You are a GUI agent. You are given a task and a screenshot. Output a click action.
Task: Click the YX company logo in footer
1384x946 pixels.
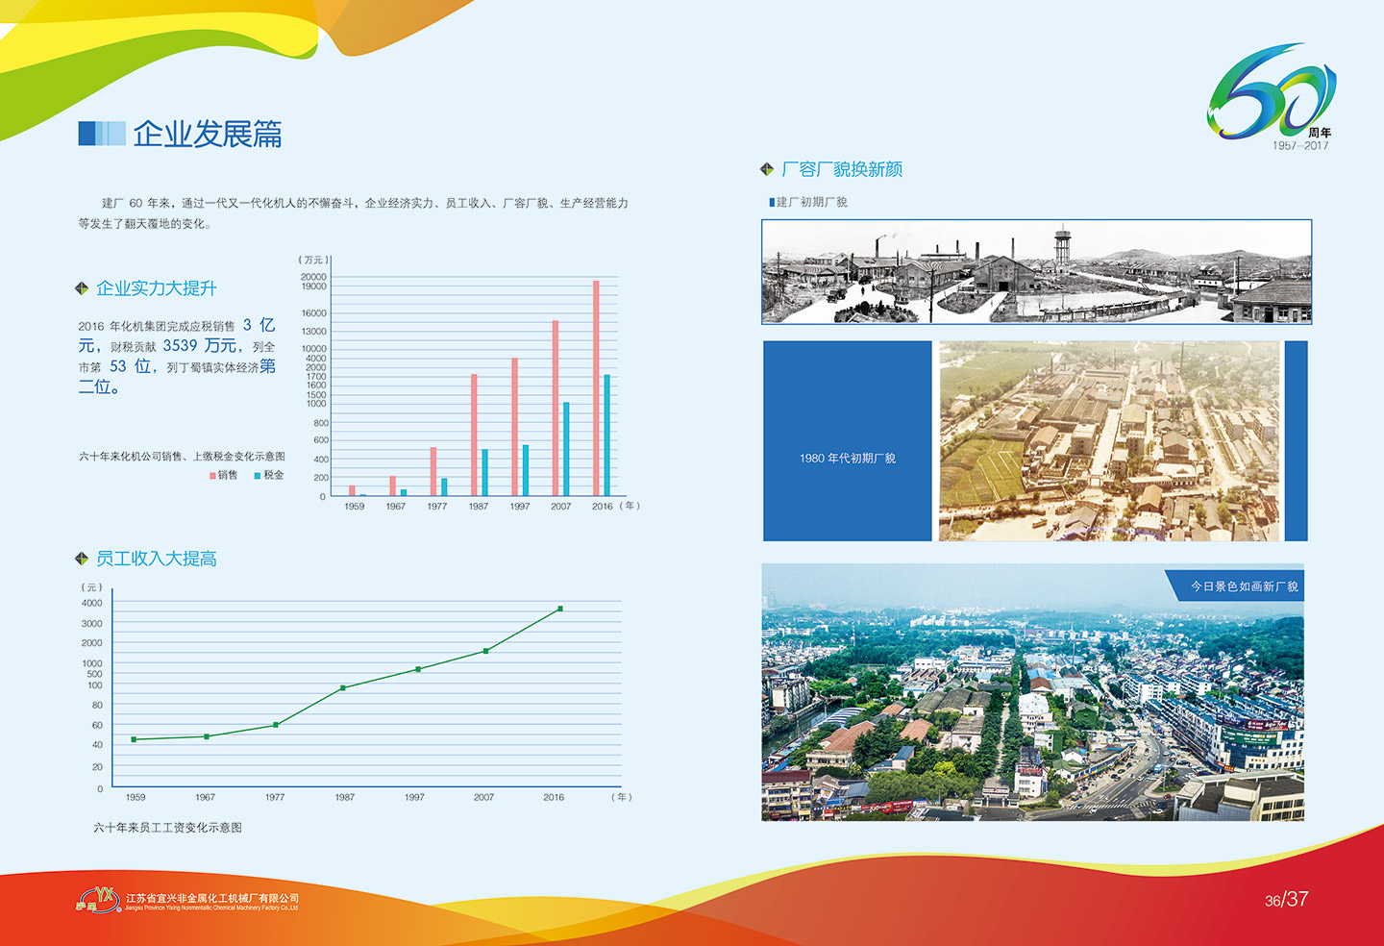click(x=98, y=900)
